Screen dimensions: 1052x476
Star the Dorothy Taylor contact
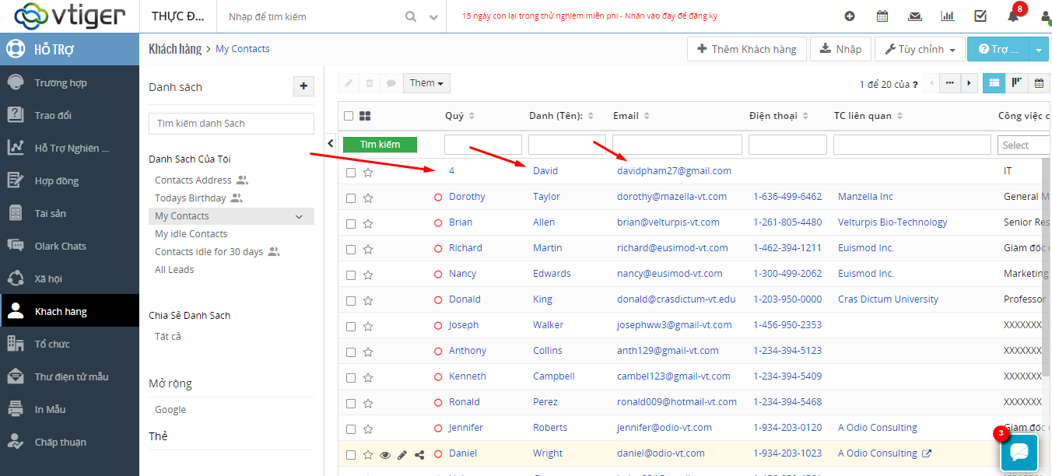(x=368, y=198)
